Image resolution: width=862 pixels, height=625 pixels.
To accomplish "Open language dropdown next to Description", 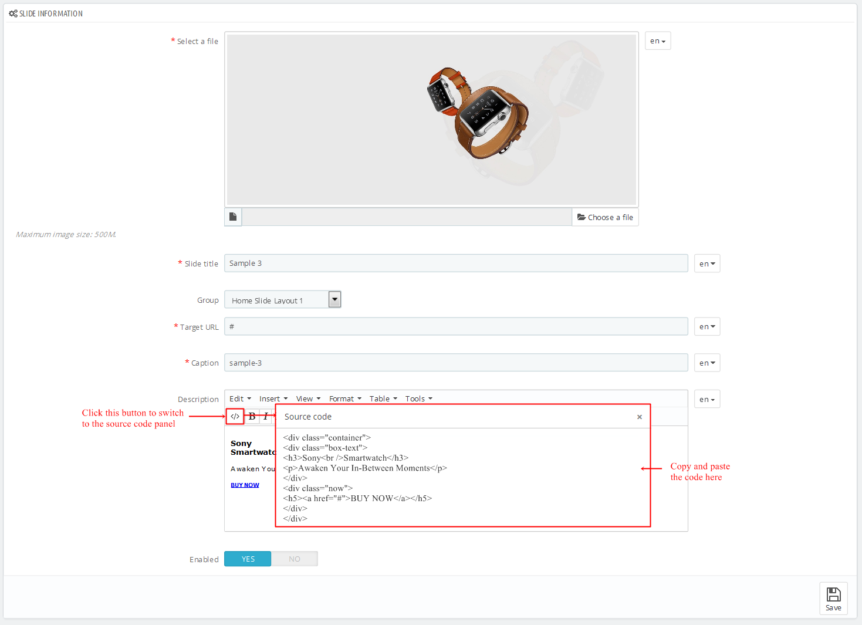I will [x=707, y=399].
